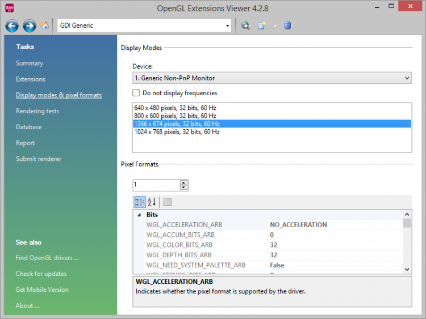Viewport: 426px width, 319px height.
Task: Click the notes report toolbar icon
Action: point(262,25)
